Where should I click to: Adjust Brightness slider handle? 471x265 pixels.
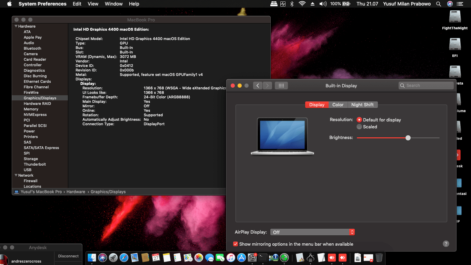coord(408,138)
